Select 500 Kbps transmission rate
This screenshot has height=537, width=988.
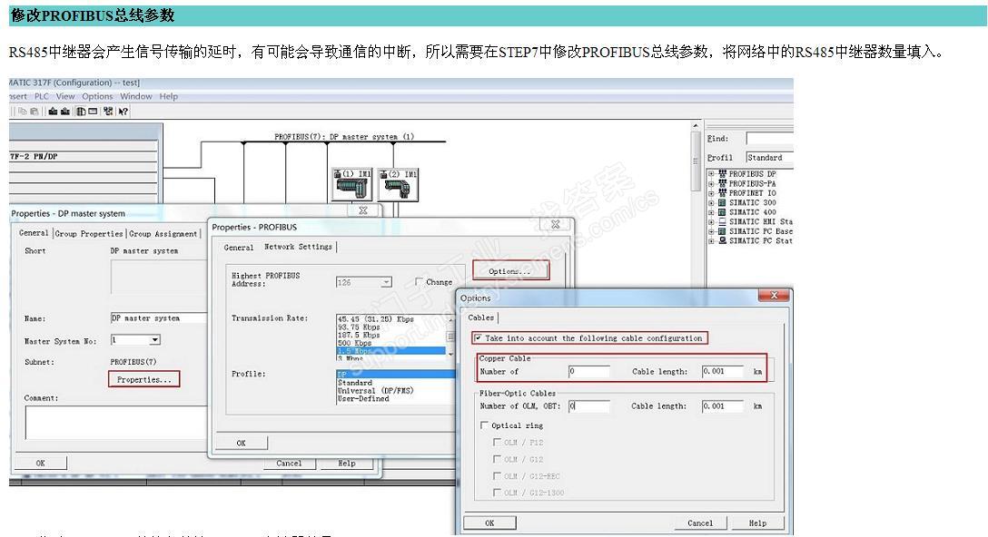pos(354,343)
